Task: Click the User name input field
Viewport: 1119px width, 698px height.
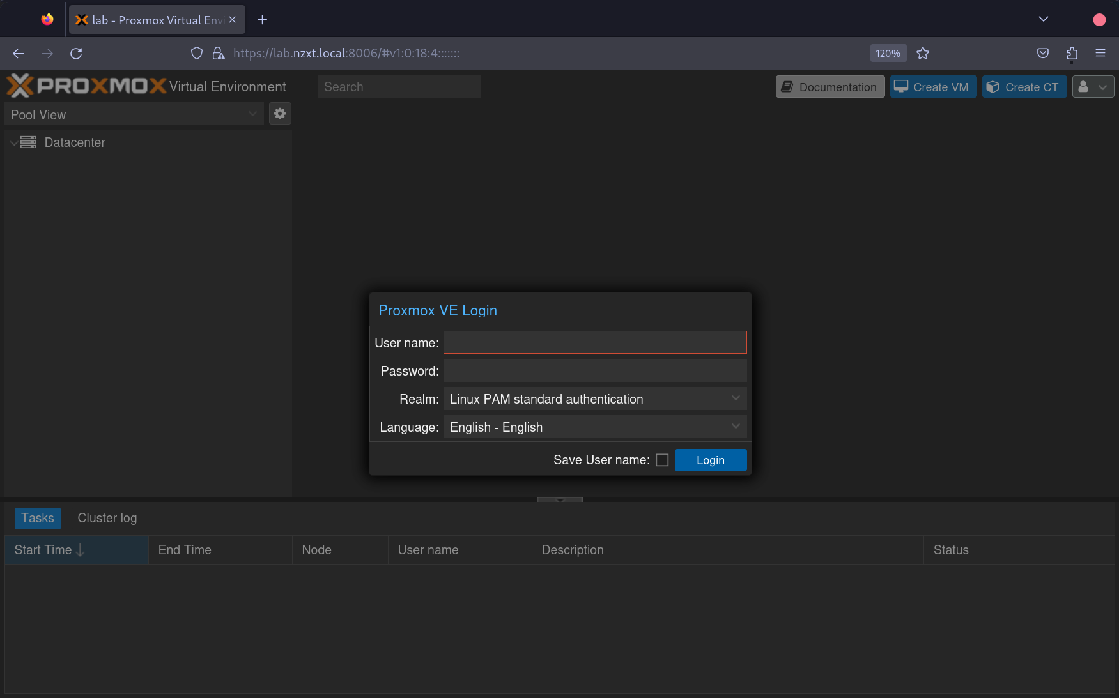Action: pos(595,342)
